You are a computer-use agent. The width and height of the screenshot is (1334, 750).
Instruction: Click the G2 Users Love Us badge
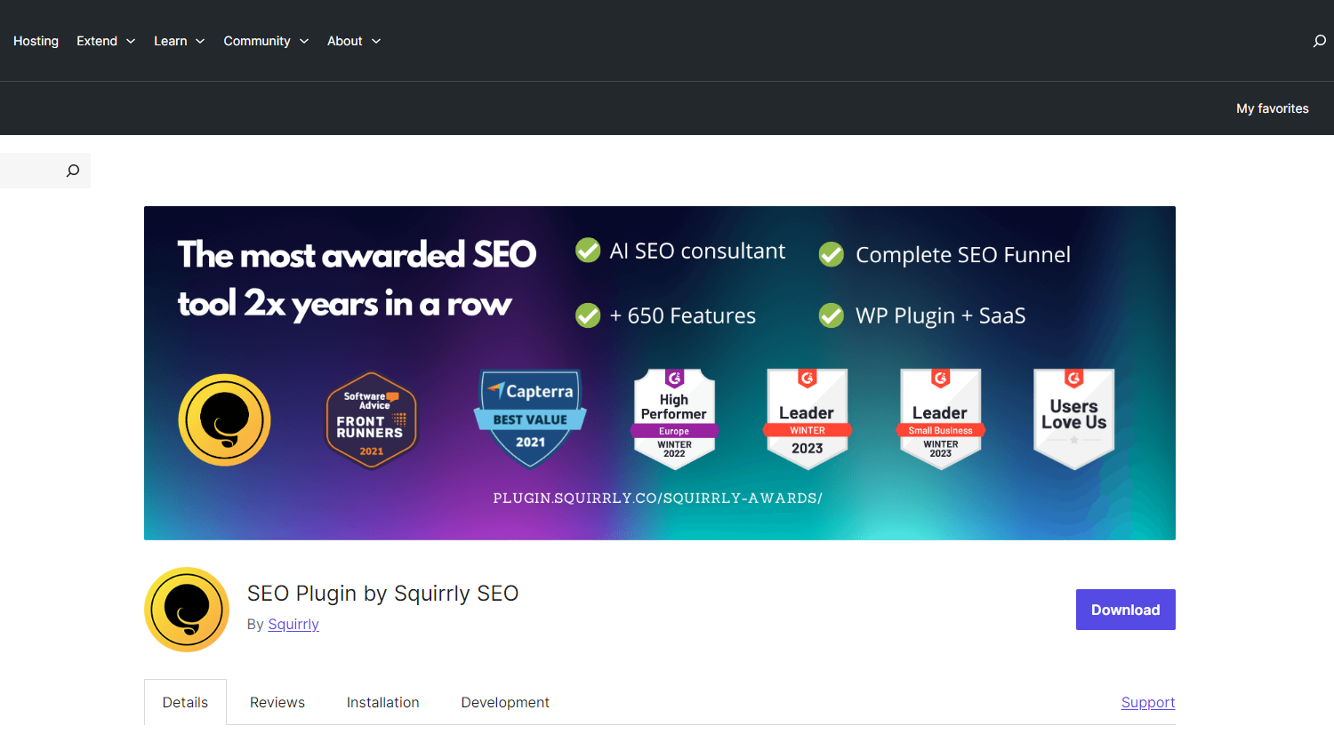pos(1073,419)
